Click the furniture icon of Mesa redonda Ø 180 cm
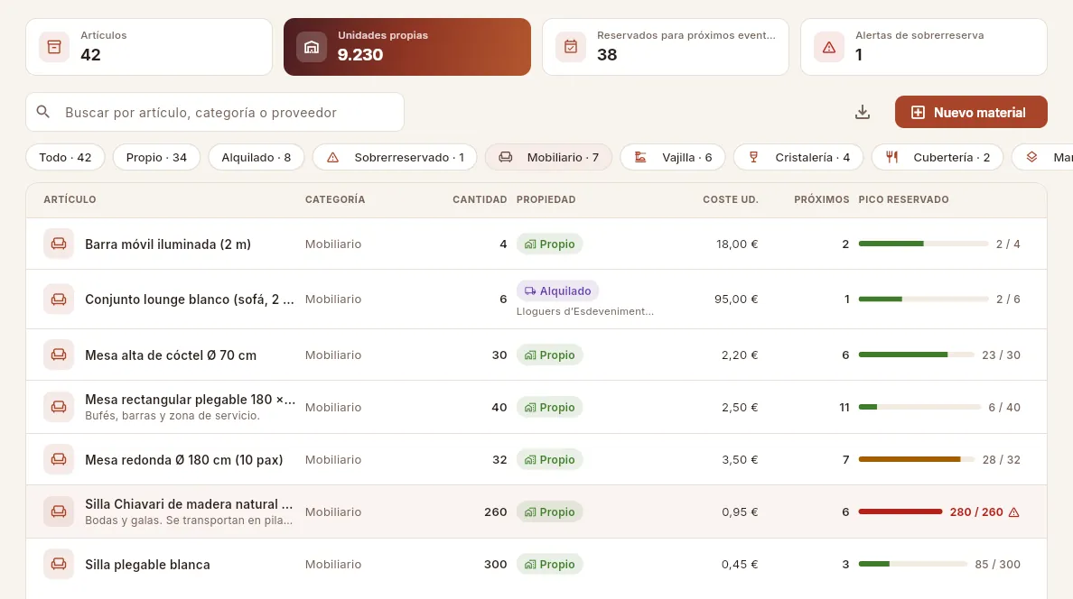This screenshot has height=599, width=1073. 59,459
